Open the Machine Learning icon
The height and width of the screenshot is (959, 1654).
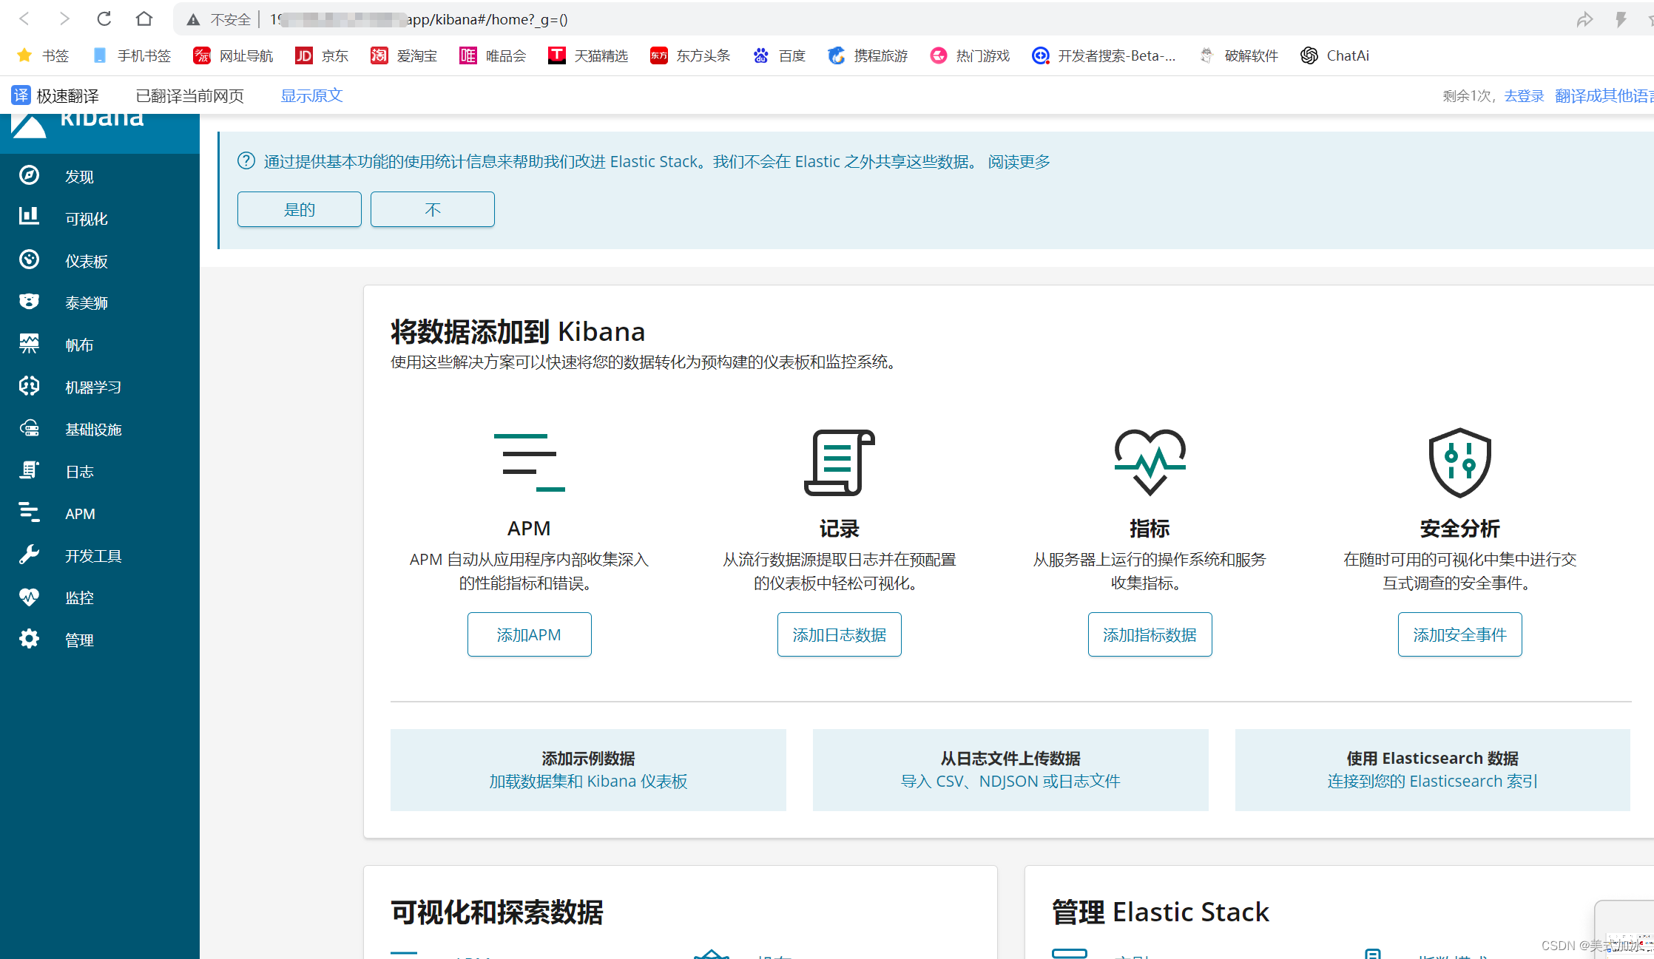tap(29, 385)
